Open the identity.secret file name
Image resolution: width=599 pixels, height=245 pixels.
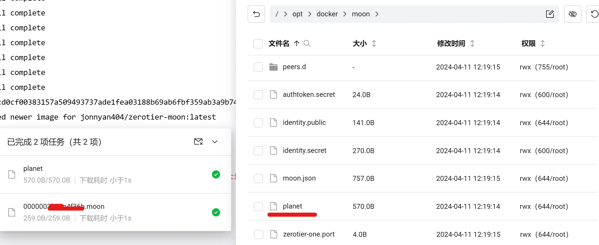tap(304, 150)
